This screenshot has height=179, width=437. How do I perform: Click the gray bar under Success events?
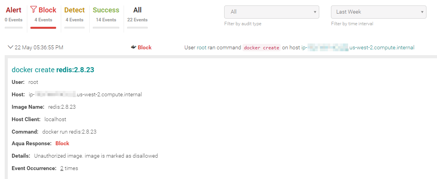click(x=106, y=28)
